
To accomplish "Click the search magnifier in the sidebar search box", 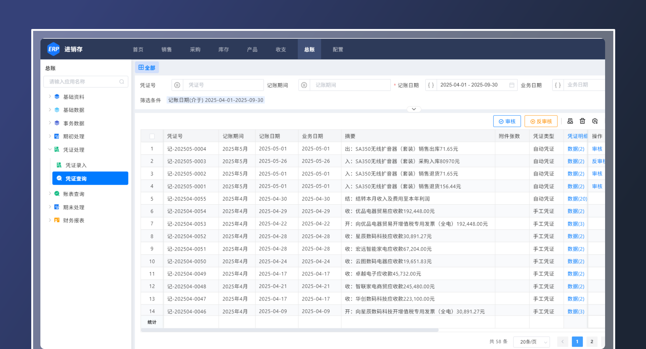I will tap(122, 82).
